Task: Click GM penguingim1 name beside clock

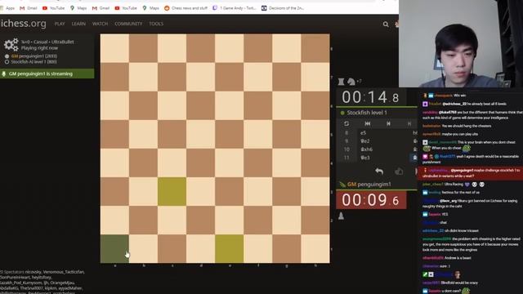Action: click(x=369, y=185)
